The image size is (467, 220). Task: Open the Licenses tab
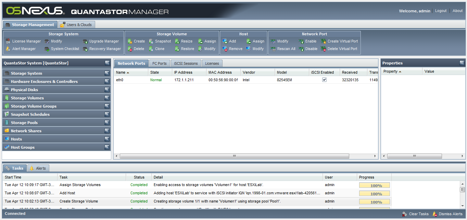click(212, 63)
